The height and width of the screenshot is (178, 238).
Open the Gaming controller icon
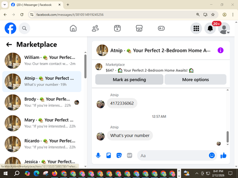point(161,28)
